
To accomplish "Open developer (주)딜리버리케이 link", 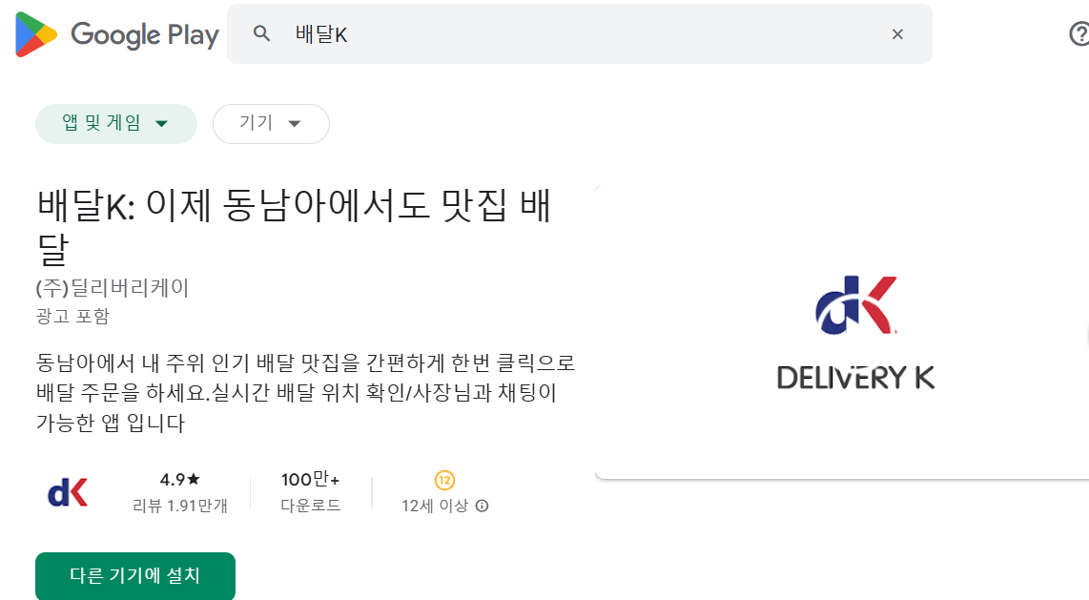I will point(113,287).
